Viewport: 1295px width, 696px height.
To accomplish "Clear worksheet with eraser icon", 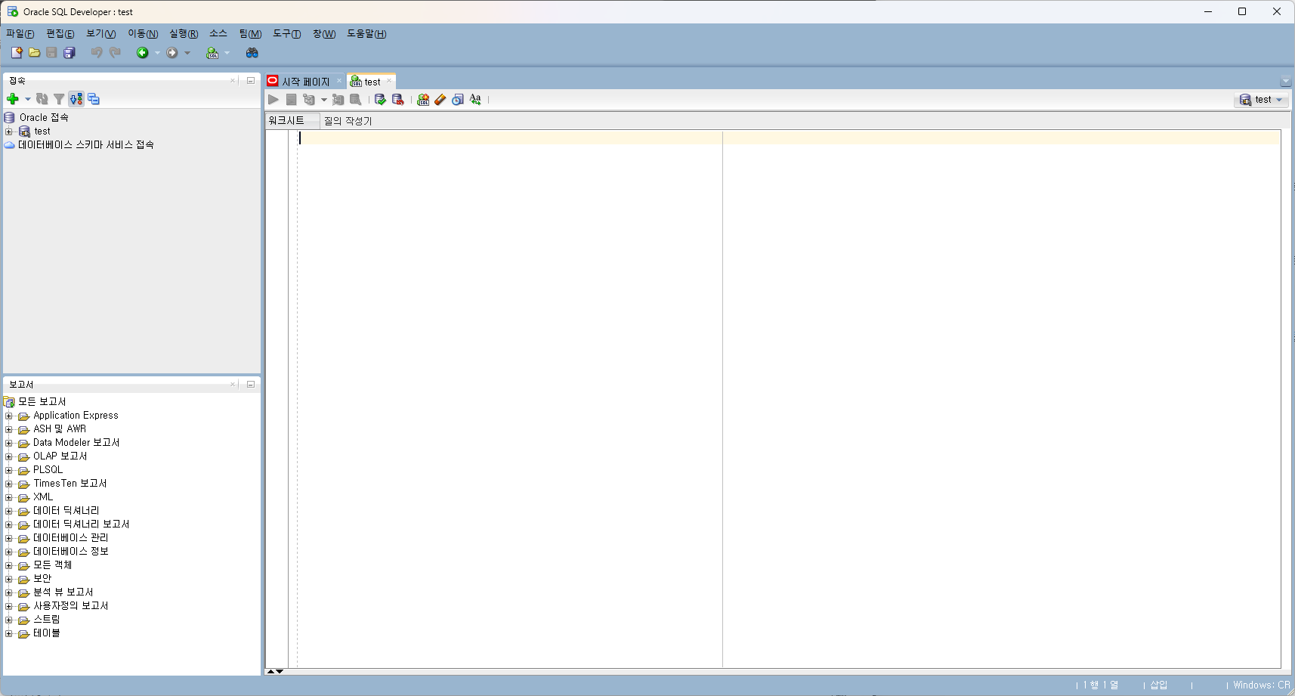I will (440, 100).
